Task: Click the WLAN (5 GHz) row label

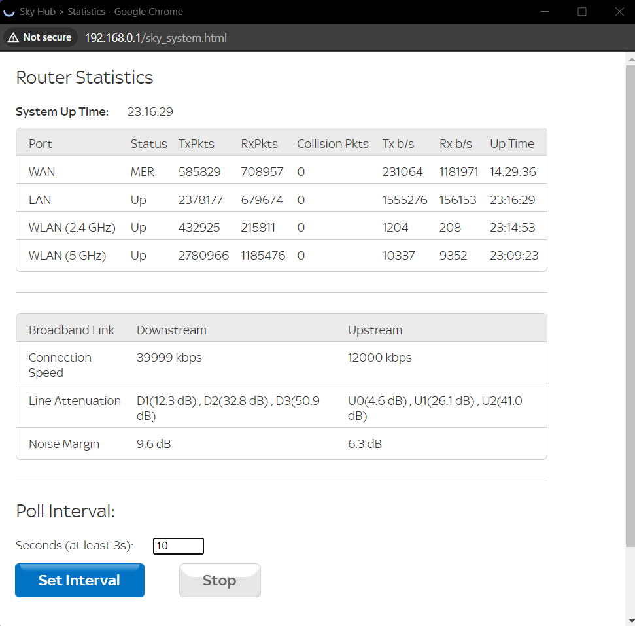Action: click(x=67, y=256)
